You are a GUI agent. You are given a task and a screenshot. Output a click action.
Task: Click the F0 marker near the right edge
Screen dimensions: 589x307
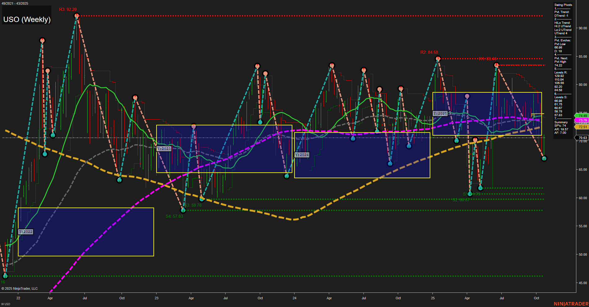[533, 116]
